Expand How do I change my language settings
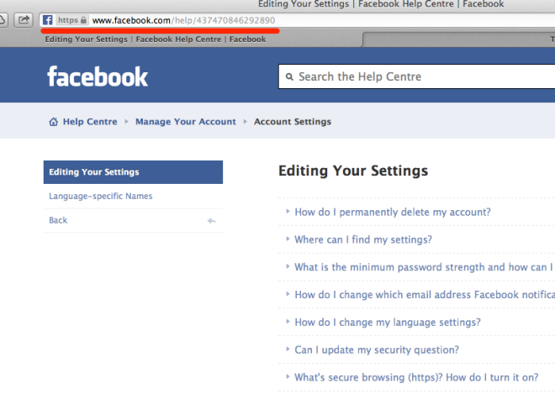555x394 pixels. pyautogui.click(x=388, y=323)
